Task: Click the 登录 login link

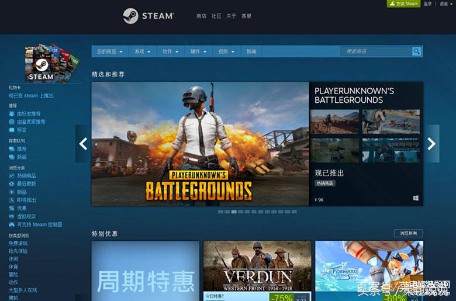Action: [427, 4]
